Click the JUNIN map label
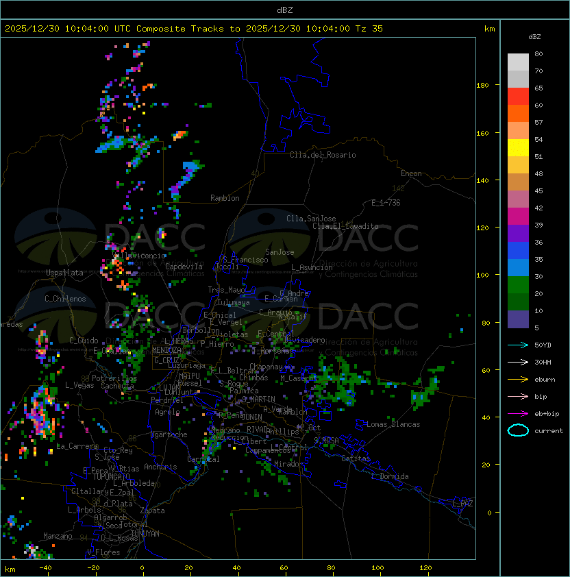The image size is (570, 577). [x=251, y=417]
